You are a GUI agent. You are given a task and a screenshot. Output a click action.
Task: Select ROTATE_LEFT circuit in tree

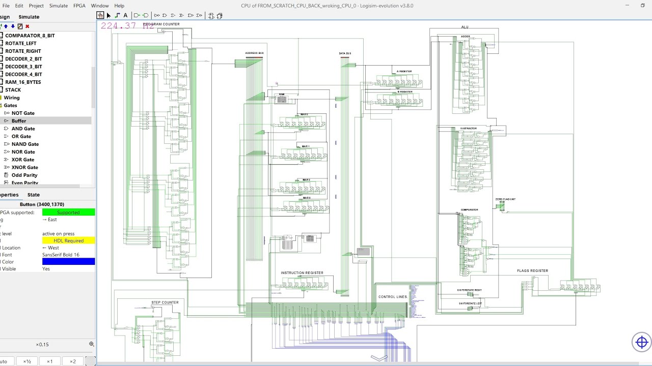tap(21, 43)
